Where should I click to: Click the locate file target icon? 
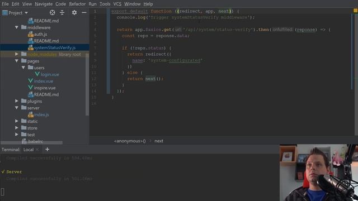point(52,12)
